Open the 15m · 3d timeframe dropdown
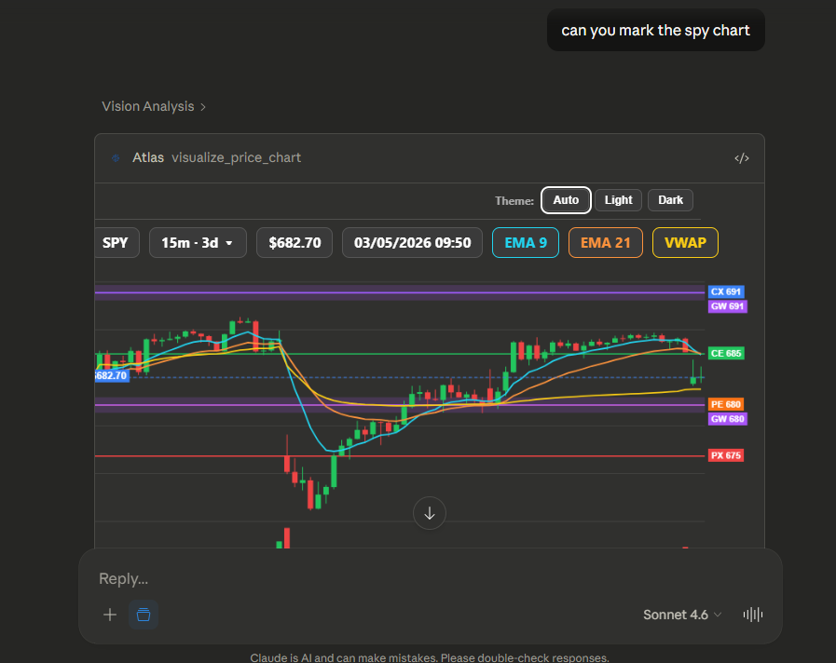Viewport: 836px width, 663px height. click(198, 243)
